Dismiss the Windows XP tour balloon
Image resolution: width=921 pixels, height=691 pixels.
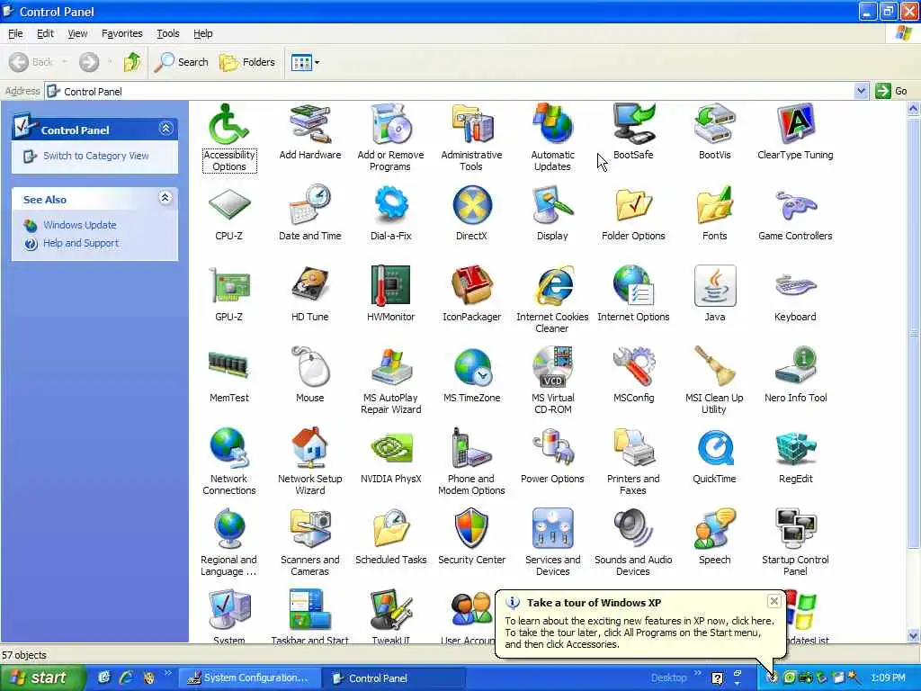(774, 601)
